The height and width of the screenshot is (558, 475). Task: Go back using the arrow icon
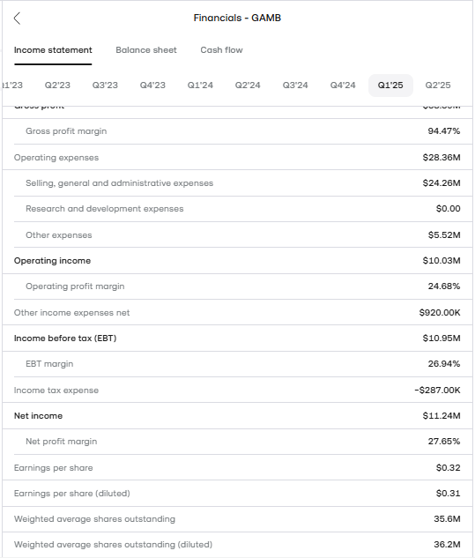point(17,19)
